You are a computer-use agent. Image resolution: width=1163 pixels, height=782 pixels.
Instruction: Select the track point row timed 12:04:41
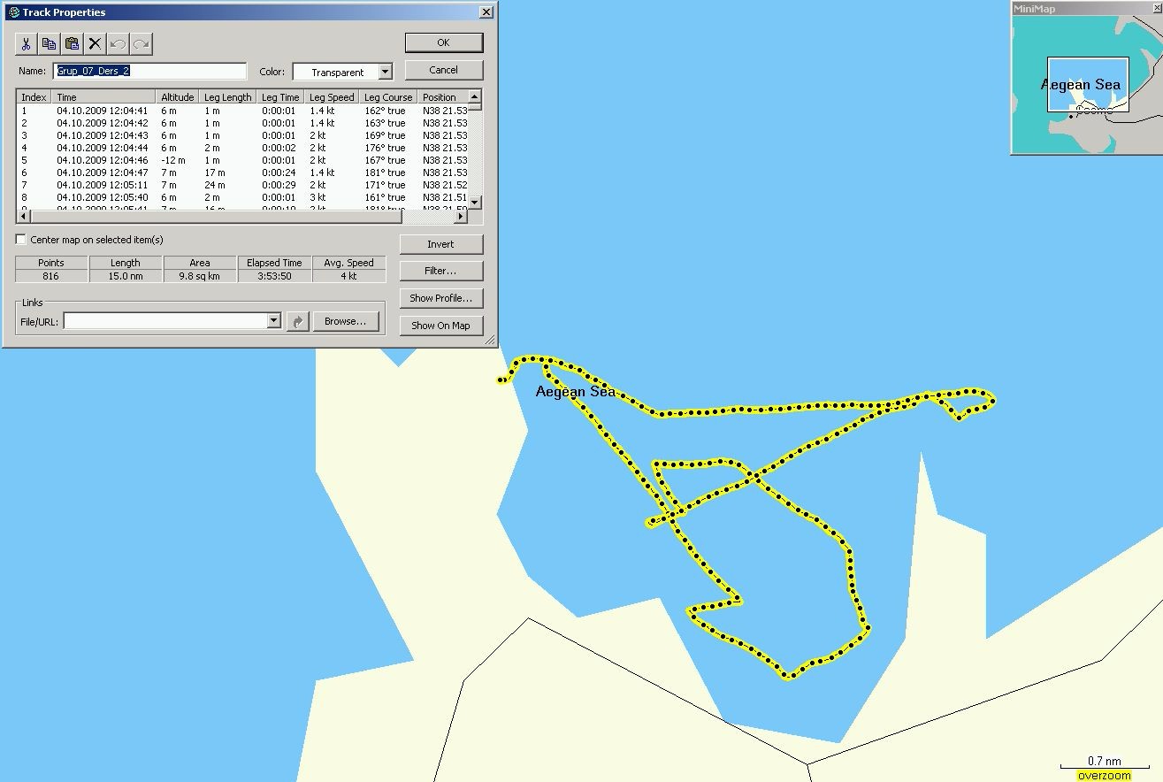click(x=242, y=111)
